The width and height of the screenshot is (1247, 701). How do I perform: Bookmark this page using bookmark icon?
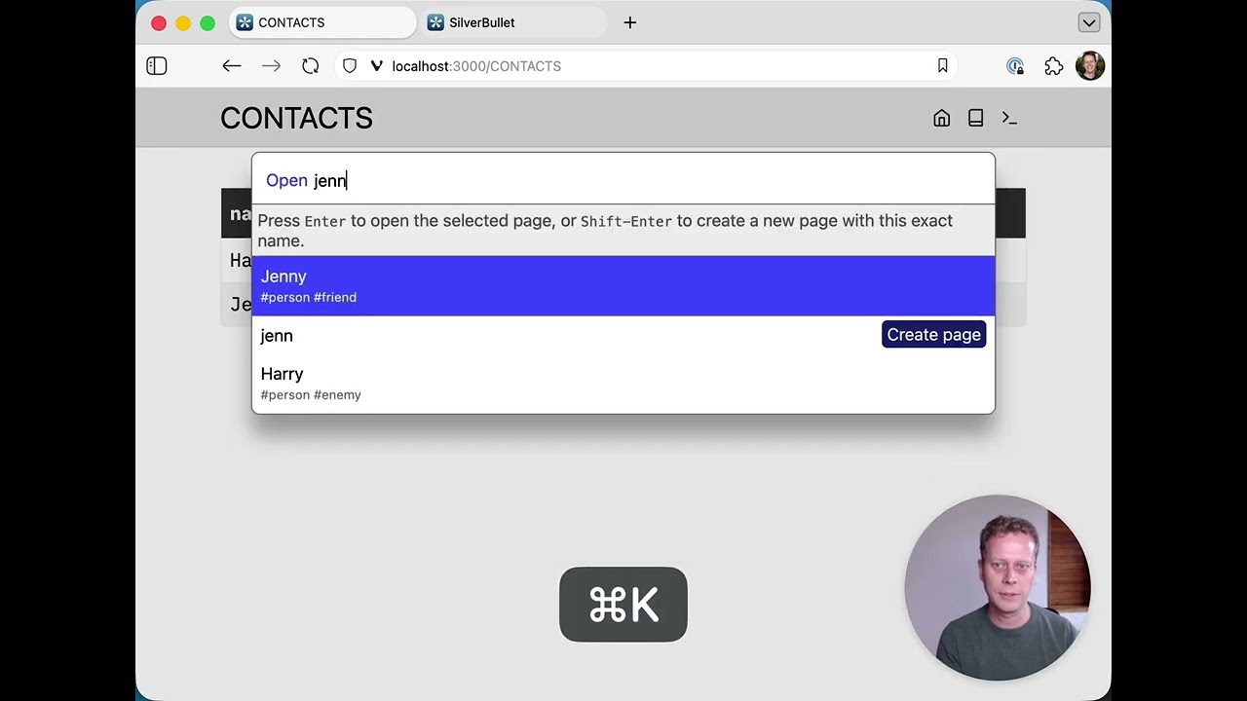click(942, 66)
